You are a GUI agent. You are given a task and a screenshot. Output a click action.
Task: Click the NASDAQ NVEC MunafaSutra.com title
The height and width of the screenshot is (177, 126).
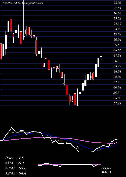point(23,3)
